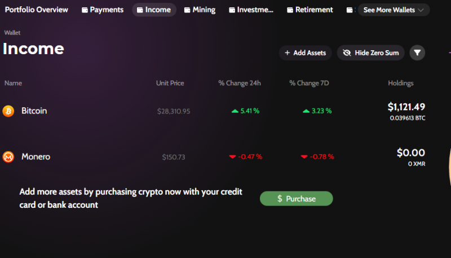Toggle Hide Zero Sum assets

tap(371, 53)
